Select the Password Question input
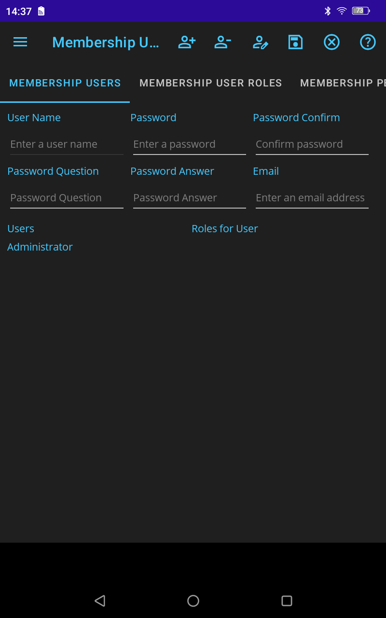This screenshot has width=386, height=618. [66, 197]
